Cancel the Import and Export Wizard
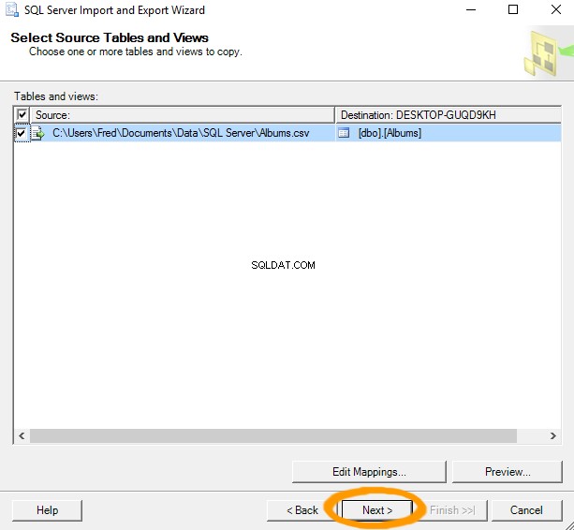Screen dimensions: 574x530 pos(526,510)
